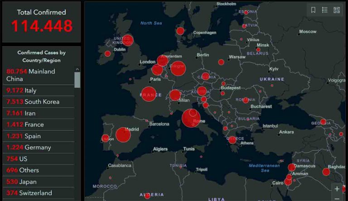The width and height of the screenshot is (348, 201).
Task: Click the large red circle over Rome
Action: click(x=191, y=118)
